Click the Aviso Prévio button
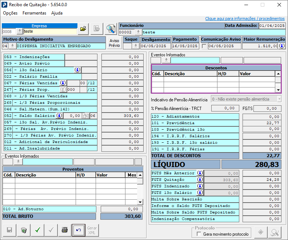 114,43
